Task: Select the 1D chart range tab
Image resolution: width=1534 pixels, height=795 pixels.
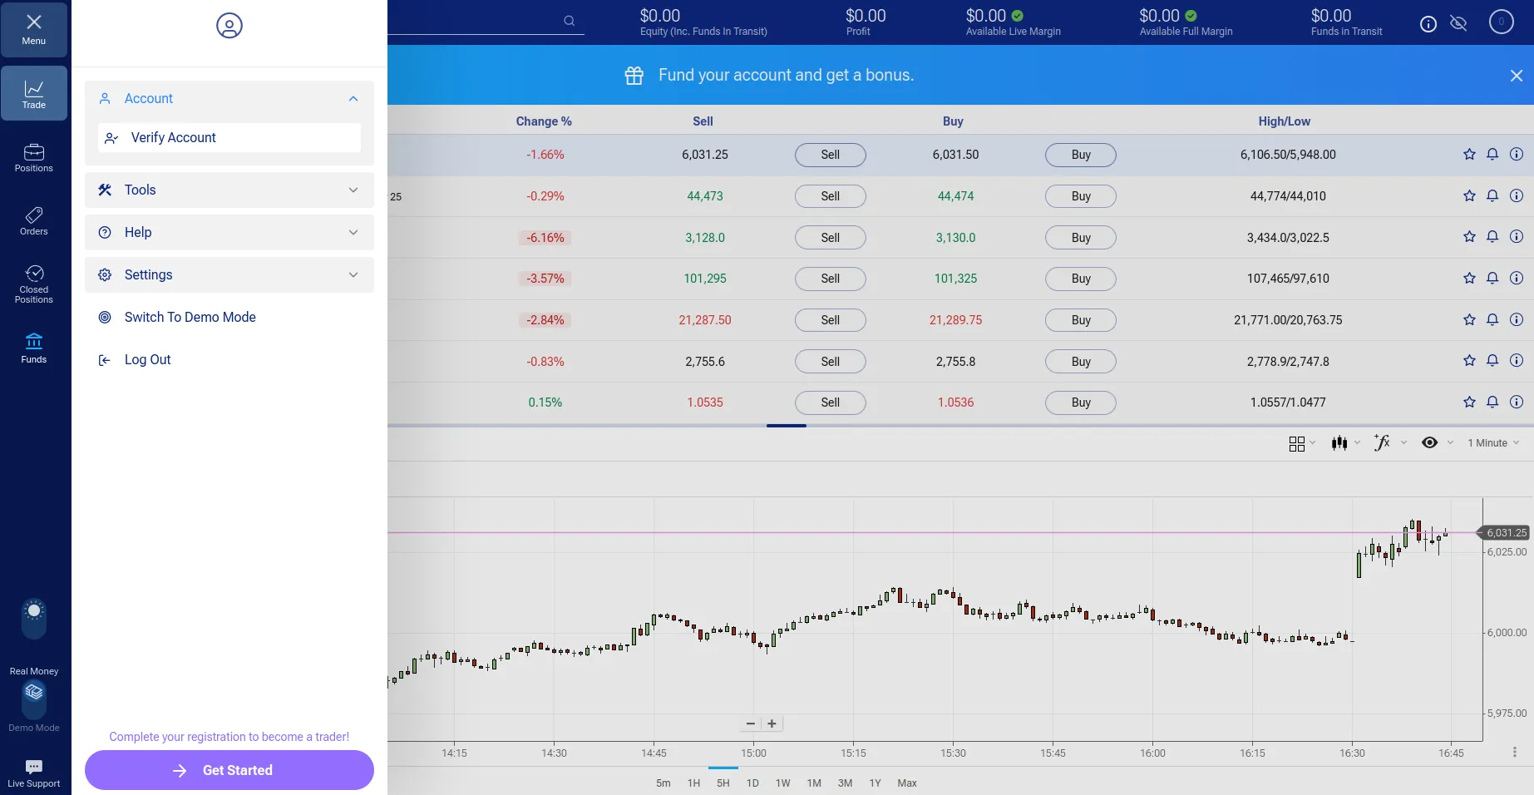Action: click(x=752, y=783)
